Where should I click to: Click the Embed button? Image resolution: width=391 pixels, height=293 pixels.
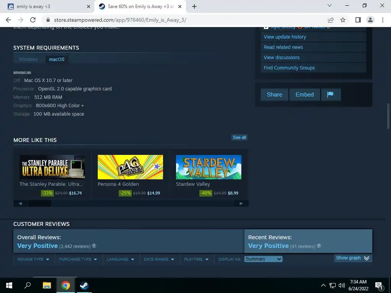click(x=304, y=95)
